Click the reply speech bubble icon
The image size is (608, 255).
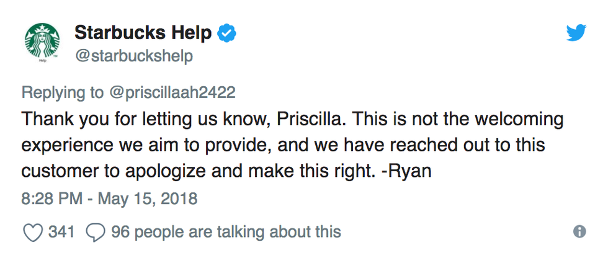click(x=95, y=232)
